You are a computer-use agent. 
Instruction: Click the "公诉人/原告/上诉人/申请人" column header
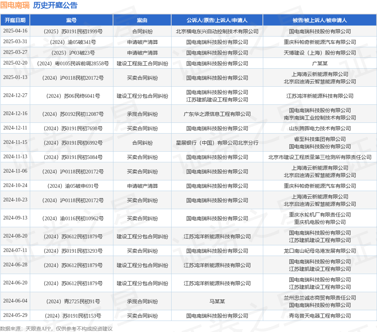[x=217, y=20]
